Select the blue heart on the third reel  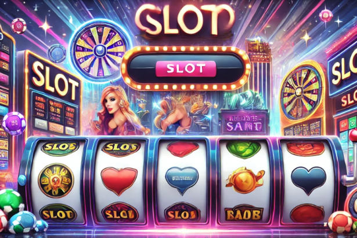pos(182,181)
